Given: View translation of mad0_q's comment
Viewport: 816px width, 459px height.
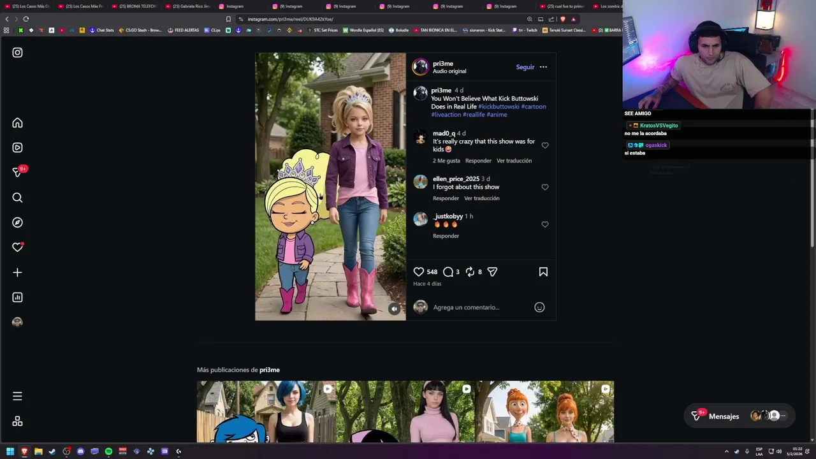Looking at the screenshot, I should click(514, 161).
